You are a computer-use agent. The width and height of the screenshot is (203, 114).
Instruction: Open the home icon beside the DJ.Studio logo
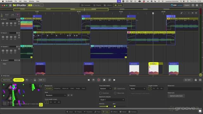point(10,5)
